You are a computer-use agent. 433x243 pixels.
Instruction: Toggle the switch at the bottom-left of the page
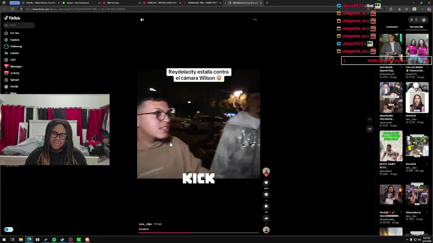tap(8, 230)
